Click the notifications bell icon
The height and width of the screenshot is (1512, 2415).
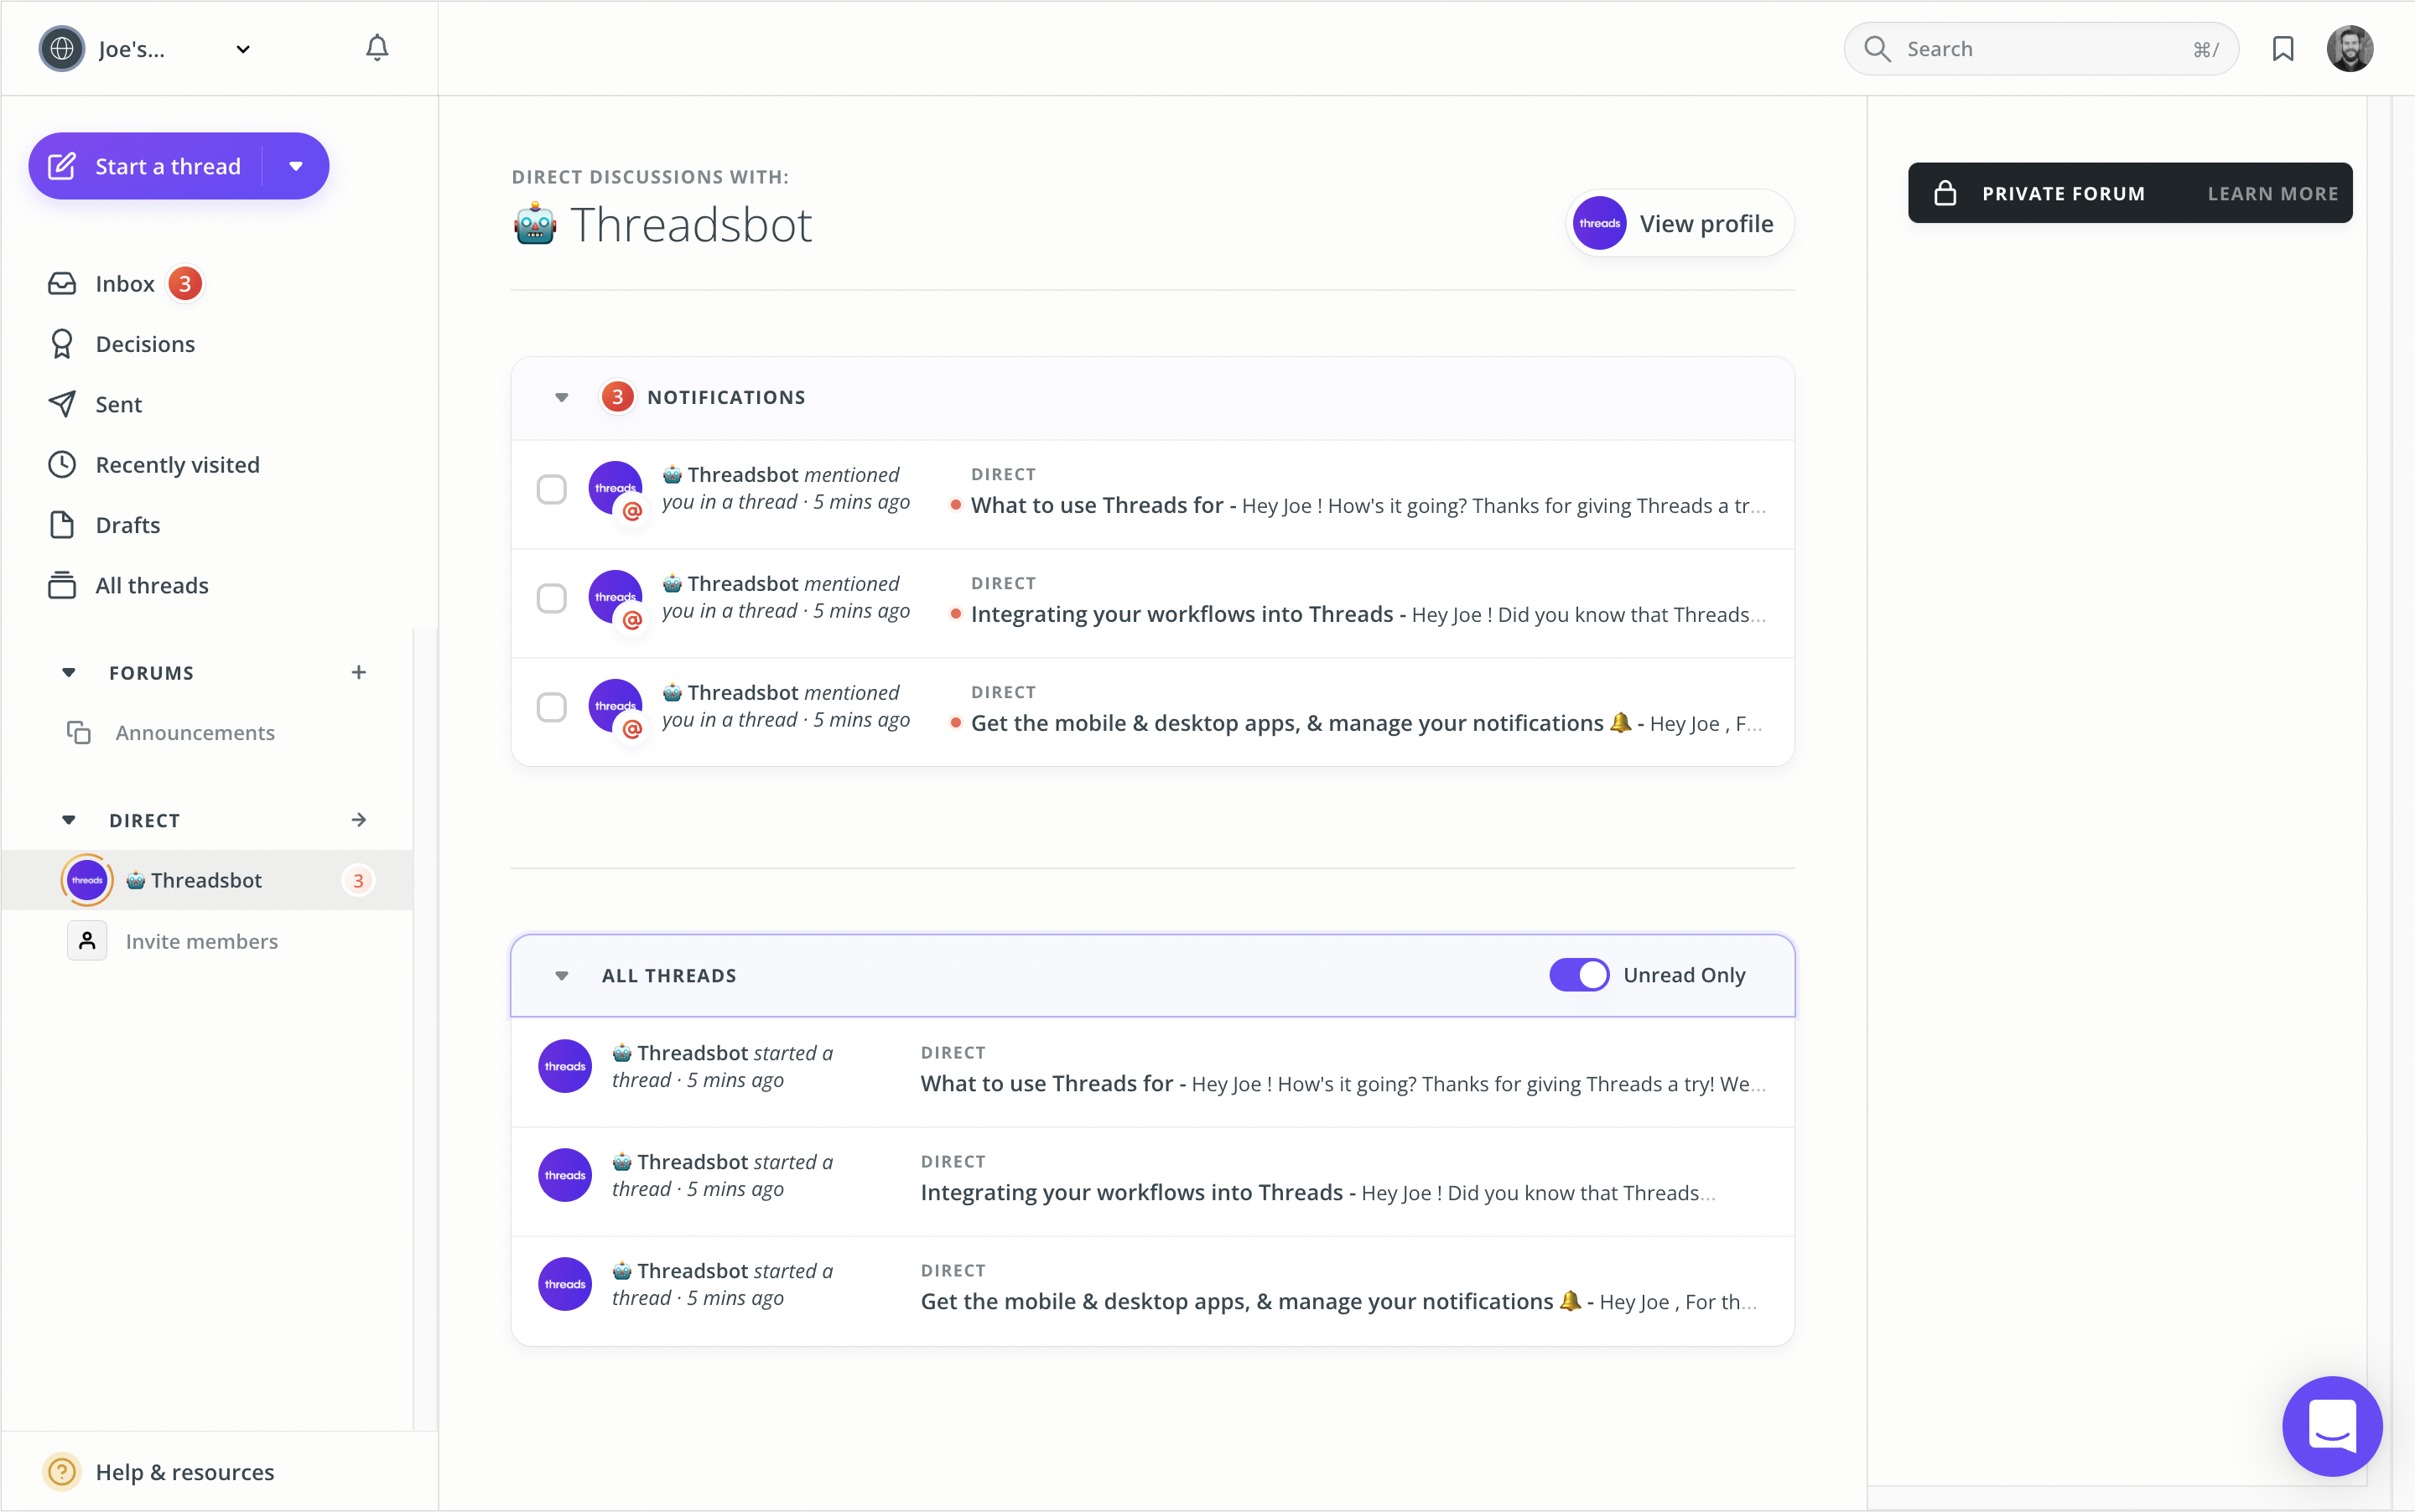point(377,48)
